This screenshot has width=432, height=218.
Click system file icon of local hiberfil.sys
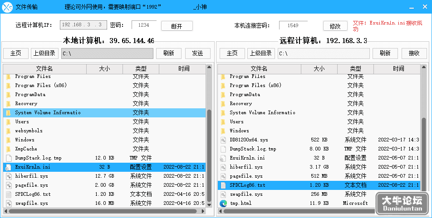[9, 176]
